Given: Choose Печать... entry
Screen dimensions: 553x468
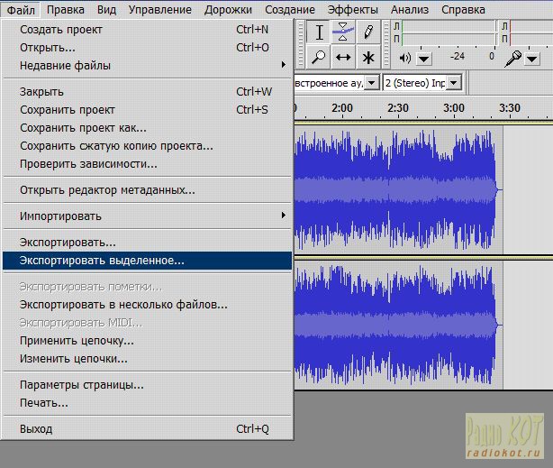Looking at the screenshot, I should click(148, 403).
